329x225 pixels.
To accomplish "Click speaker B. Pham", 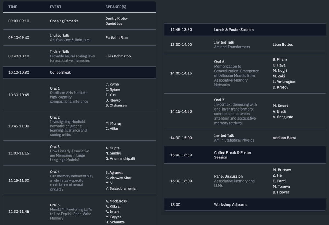I will tap(280, 59).
